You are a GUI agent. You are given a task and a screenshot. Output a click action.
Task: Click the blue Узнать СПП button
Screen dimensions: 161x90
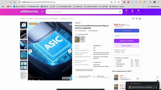[127, 30]
